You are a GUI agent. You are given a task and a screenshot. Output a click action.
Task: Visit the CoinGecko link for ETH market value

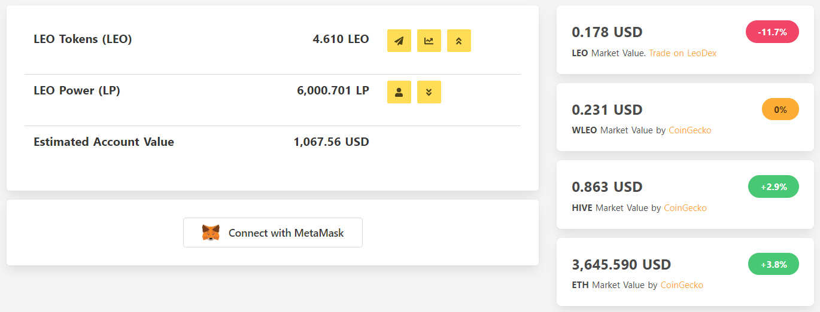coord(682,285)
